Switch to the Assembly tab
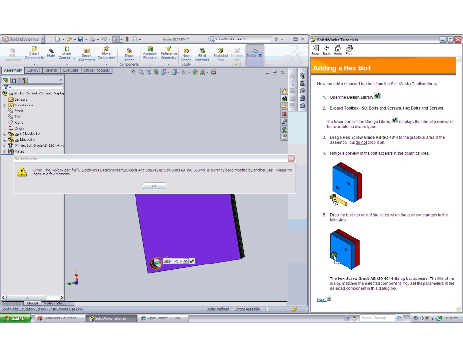The width and height of the screenshot is (463, 357). (x=13, y=70)
